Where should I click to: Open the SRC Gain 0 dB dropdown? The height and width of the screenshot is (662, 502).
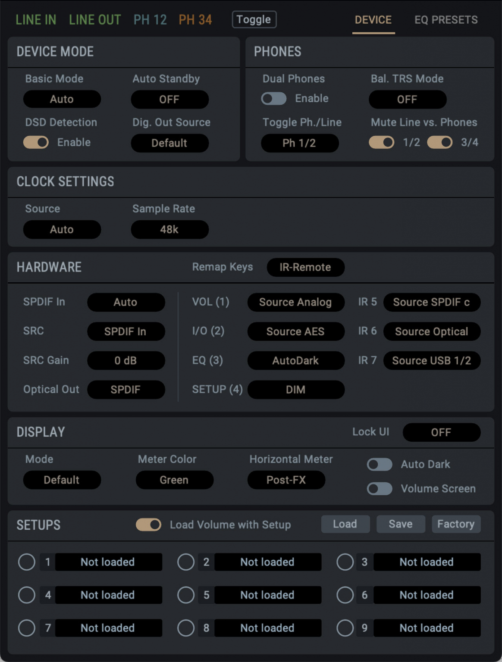pyautogui.click(x=126, y=360)
